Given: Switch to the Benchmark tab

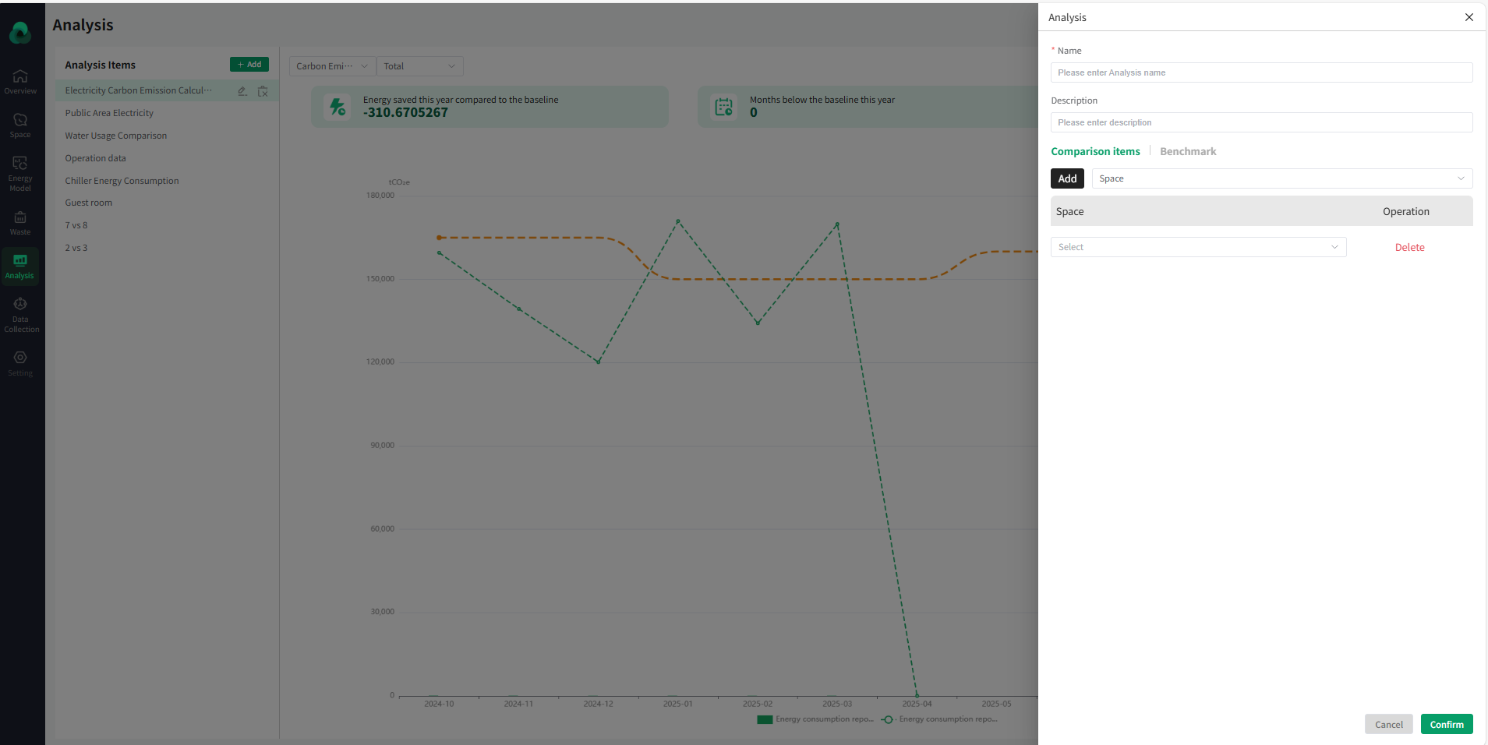Looking at the screenshot, I should 1187,151.
